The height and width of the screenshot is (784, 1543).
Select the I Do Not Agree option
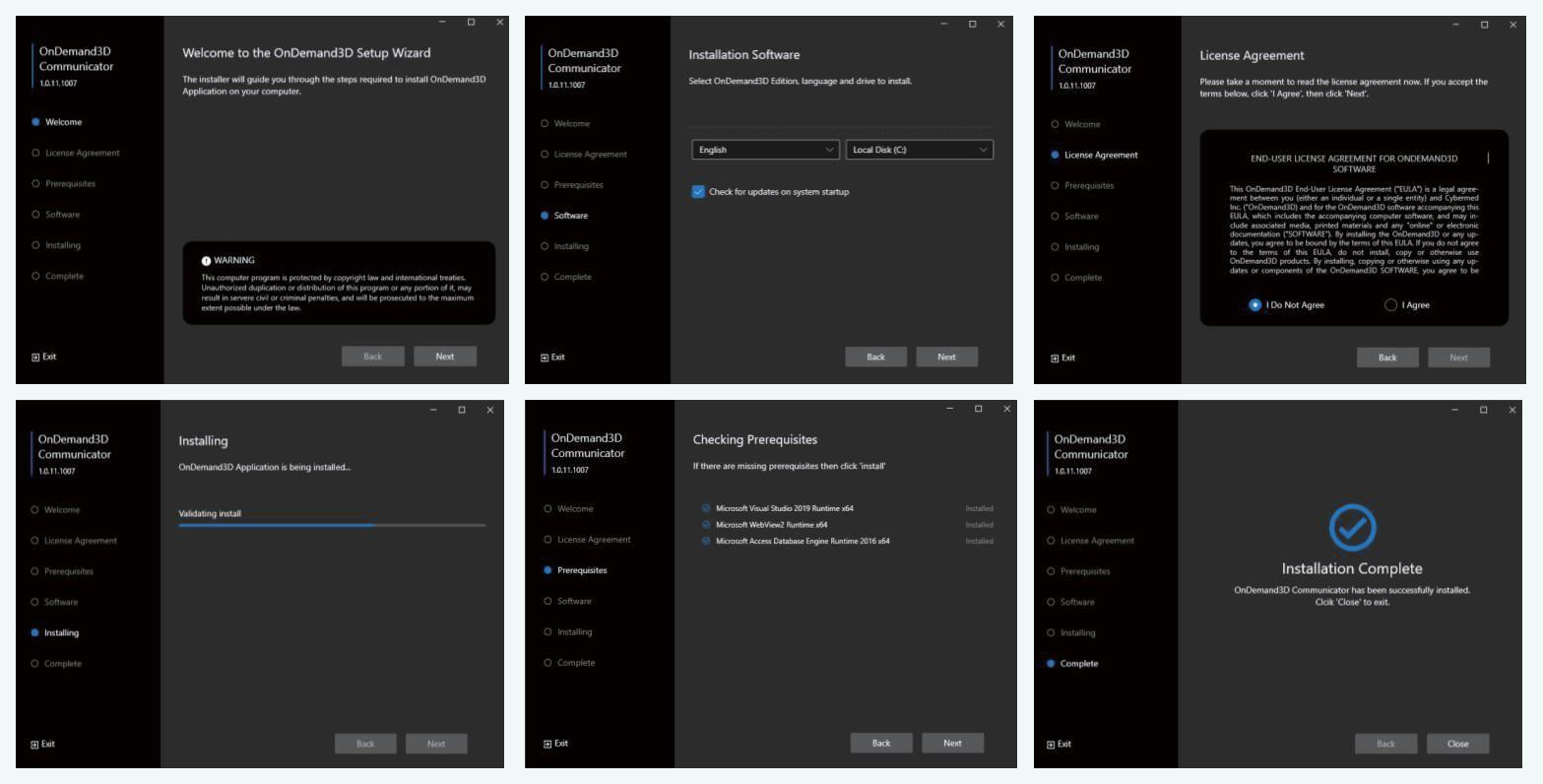click(x=1254, y=305)
